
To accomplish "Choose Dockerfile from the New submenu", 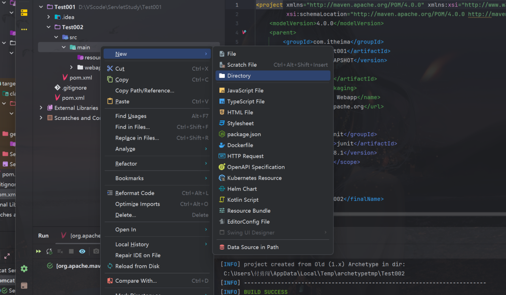I will [x=240, y=146].
